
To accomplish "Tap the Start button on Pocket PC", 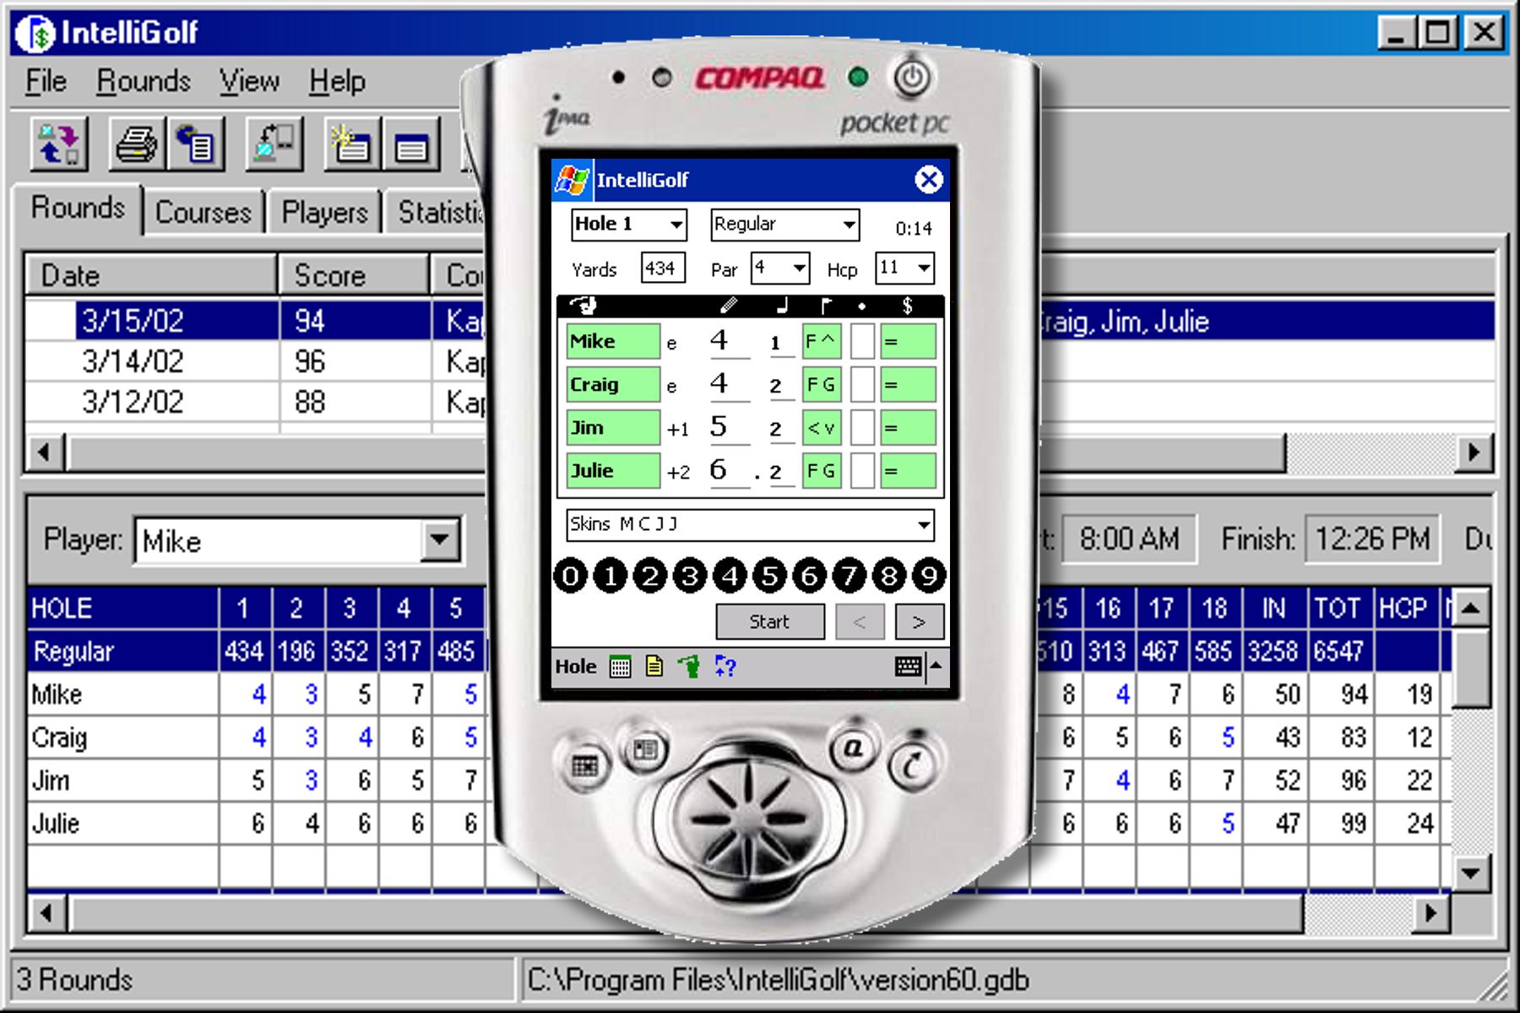I will point(769,622).
